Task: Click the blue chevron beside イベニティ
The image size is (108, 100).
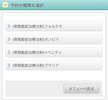Action: (x=9, y=52)
